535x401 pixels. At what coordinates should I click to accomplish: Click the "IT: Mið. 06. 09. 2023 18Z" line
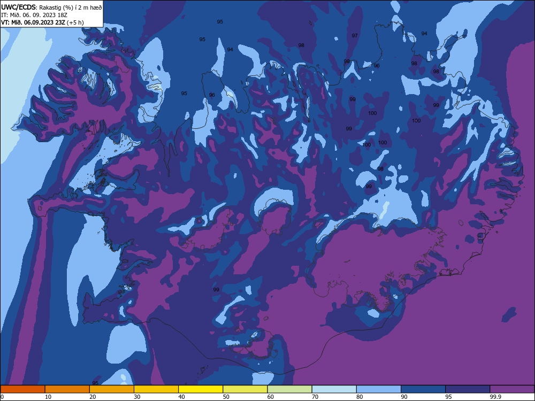coord(34,15)
